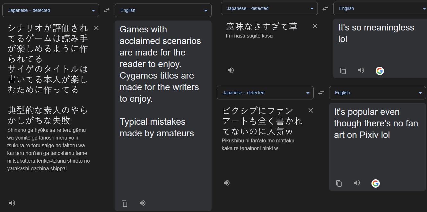This screenshot has width=427, height=212.
Task: Listen to 'It's so meaningless lol' translation
Action: tap(361, 70)
